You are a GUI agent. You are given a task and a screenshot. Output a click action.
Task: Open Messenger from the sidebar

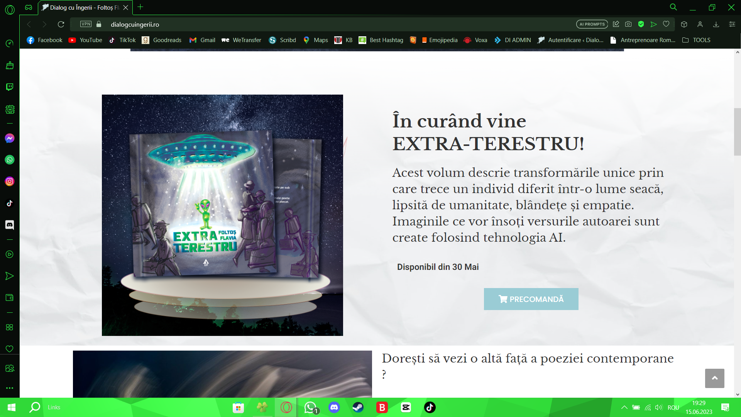click(10, 138)
